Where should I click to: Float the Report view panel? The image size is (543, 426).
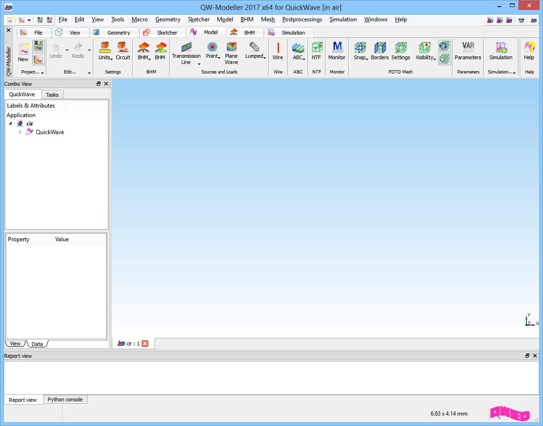[x=527, y=356]
